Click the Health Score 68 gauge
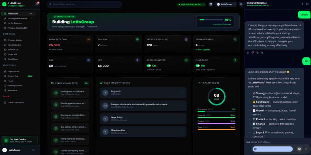 (x=216, y=96)
